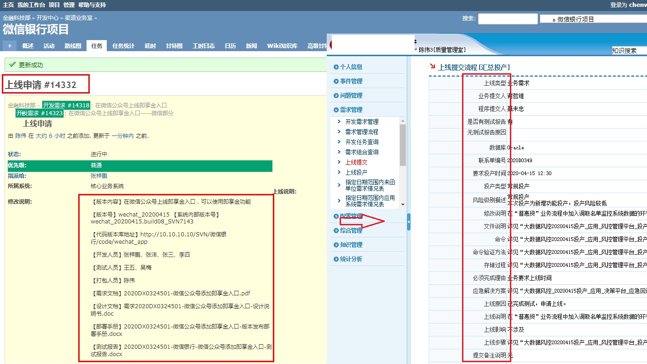Switch to the 活动 tab
This screenshot has height=364, width=647.
[49, 46]
